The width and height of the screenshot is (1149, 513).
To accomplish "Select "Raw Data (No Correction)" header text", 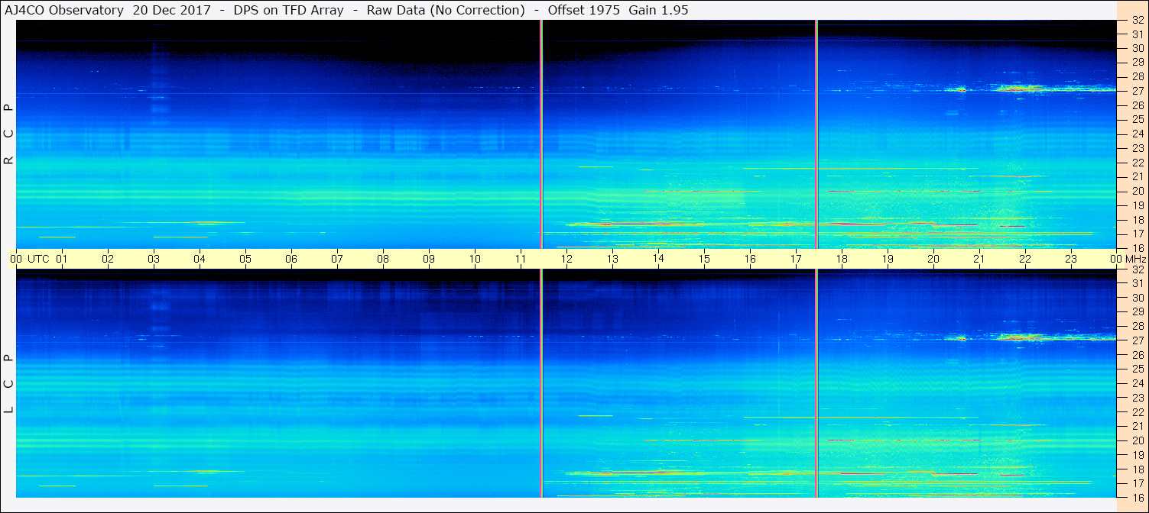I will click(446, 10).
